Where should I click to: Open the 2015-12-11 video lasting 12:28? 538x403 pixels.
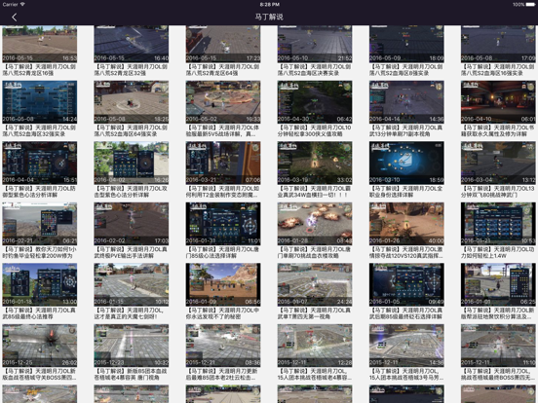coord(315,346)
